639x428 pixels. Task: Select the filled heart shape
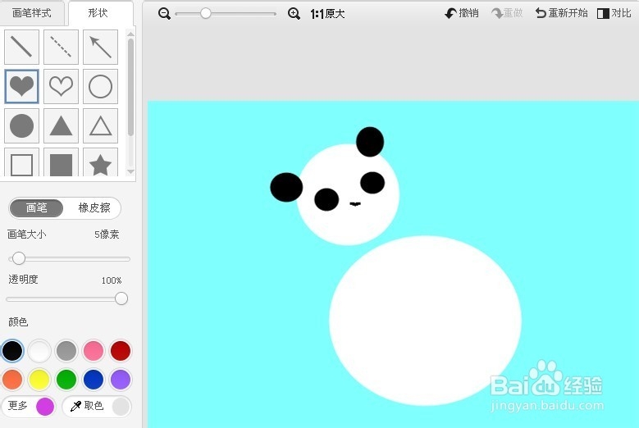(21, 86)
